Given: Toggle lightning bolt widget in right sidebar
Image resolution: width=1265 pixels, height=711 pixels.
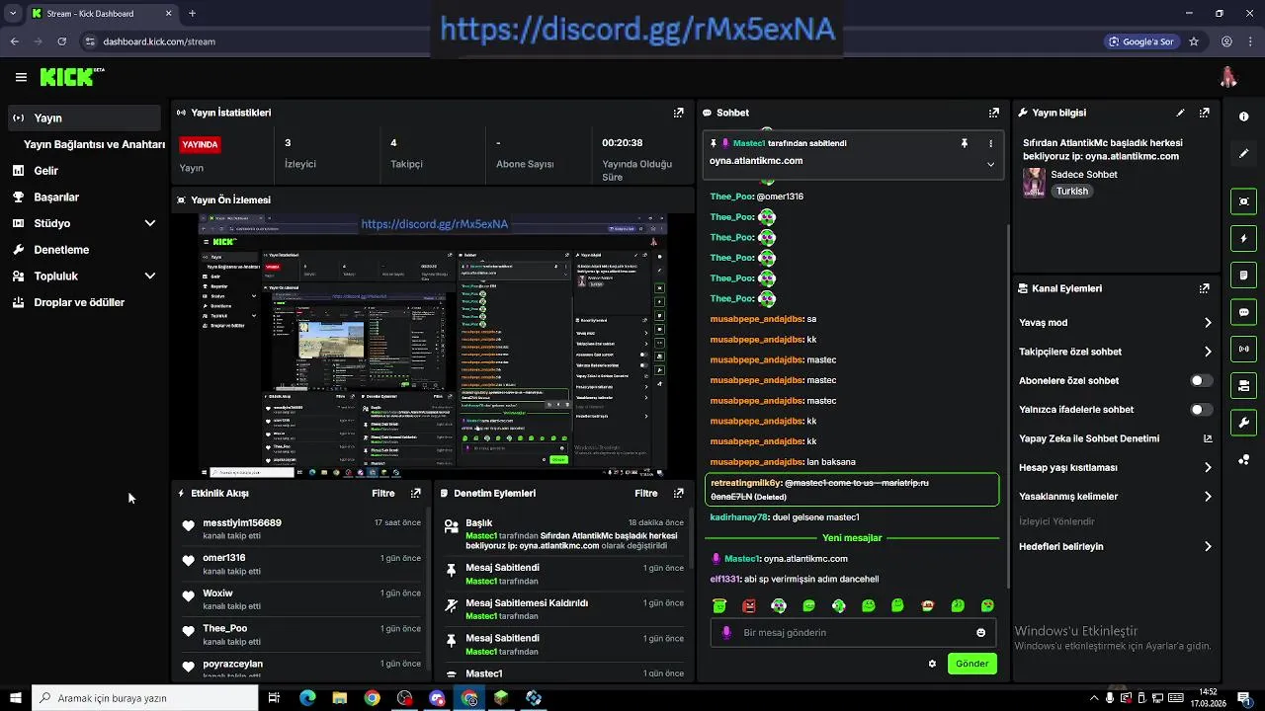Looking at the screenshot, I should [x=1243, y=238].
